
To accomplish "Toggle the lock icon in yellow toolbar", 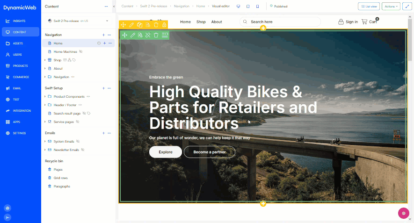I will 164,25.
